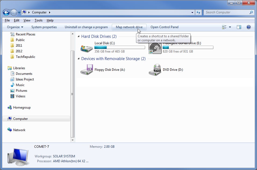The height and width of the screenshot is (170, 257).
Task: Click the FreeAgent drive (E:) capacity bar
Action: point(188,47)
